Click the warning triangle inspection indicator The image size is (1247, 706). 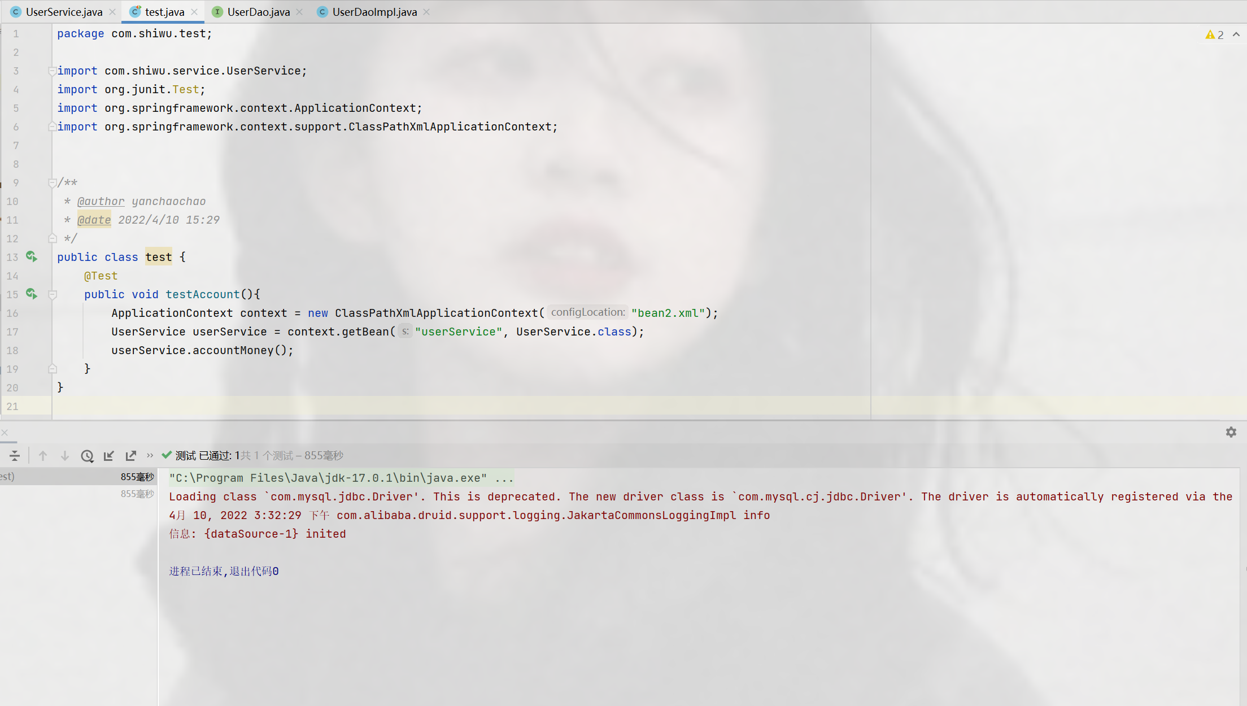(x=1210, y=35)
